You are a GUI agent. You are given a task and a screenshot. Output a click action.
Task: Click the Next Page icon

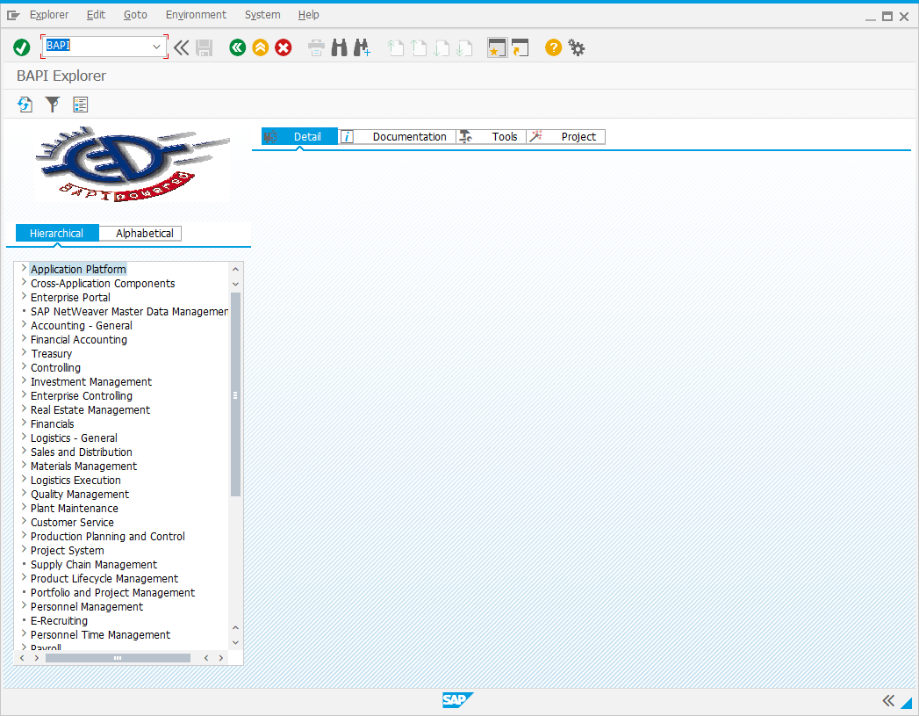(x=442, y=48)
